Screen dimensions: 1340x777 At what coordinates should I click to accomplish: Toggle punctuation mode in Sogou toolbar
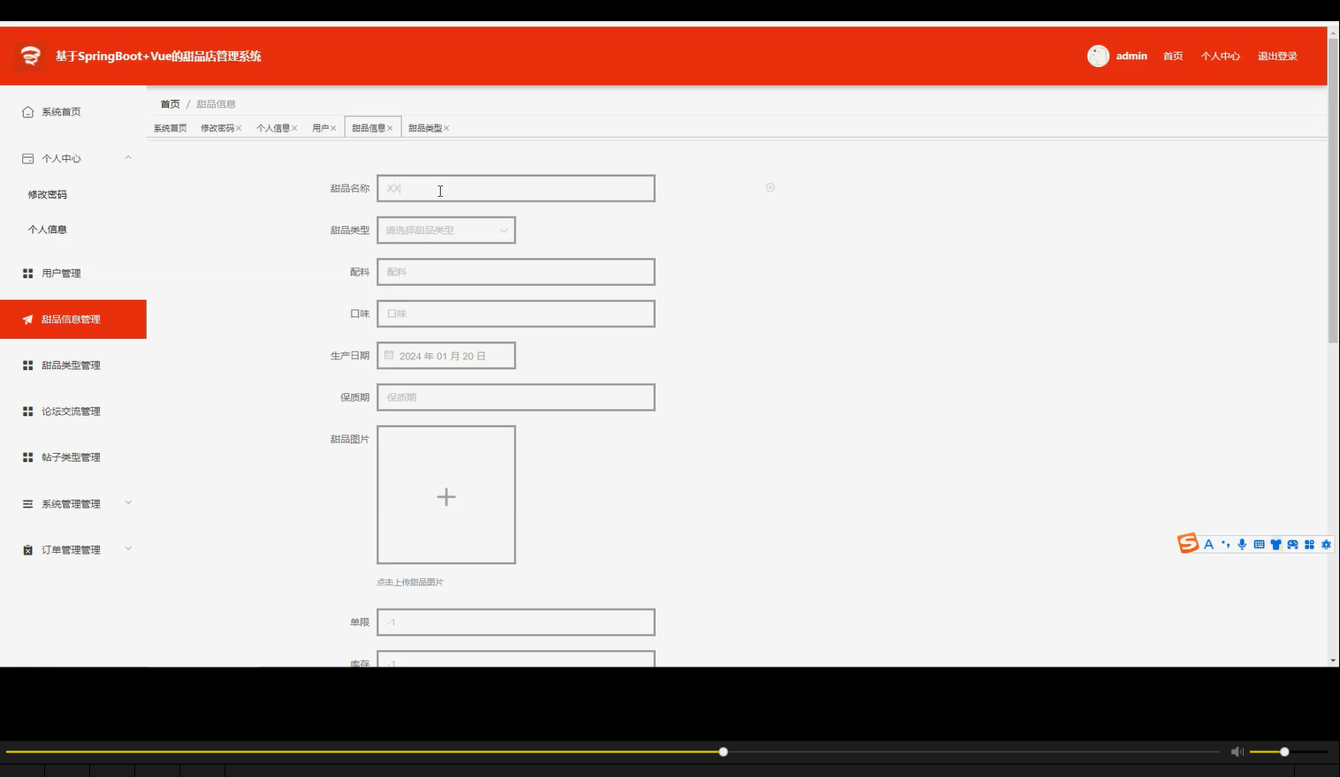[x=1226, y=544]
